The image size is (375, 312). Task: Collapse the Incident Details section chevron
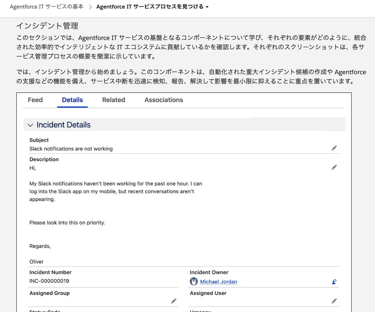click(30, 125)
